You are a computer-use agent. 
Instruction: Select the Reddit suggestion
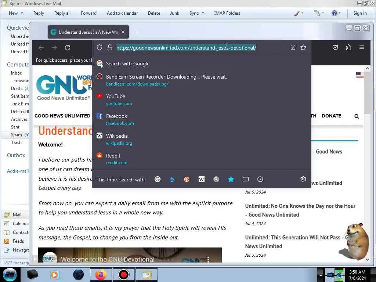[x=202, y=159]
